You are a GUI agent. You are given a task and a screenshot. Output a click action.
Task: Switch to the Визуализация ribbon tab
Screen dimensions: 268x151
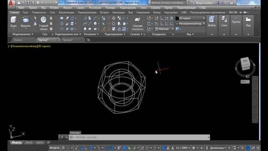pos(66,12)
